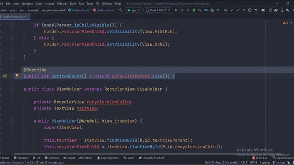Click the Make Project hammer icon

pyautogui.click(x=120, y=10)
